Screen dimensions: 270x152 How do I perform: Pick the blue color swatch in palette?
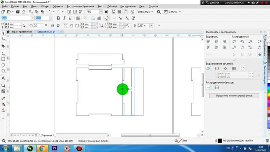coord(269,85)
